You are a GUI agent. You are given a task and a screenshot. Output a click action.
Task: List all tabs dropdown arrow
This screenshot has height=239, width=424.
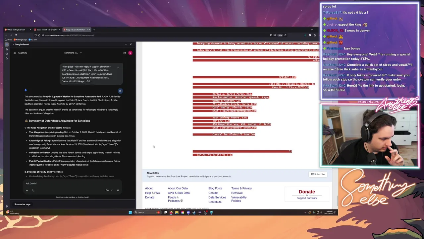coord(312,30)
